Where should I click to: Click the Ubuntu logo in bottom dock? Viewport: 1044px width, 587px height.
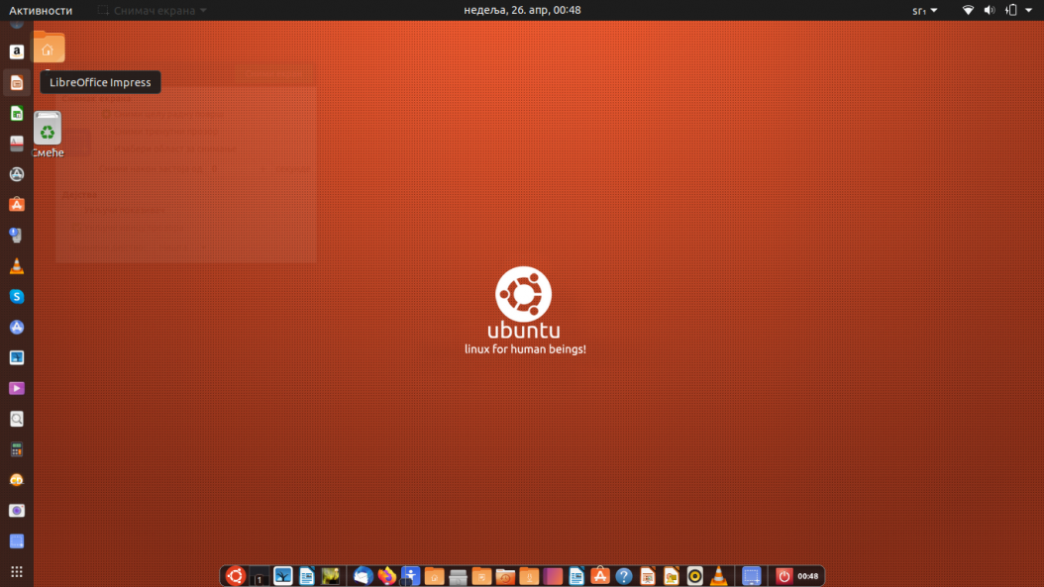click(x=235, y=576)
